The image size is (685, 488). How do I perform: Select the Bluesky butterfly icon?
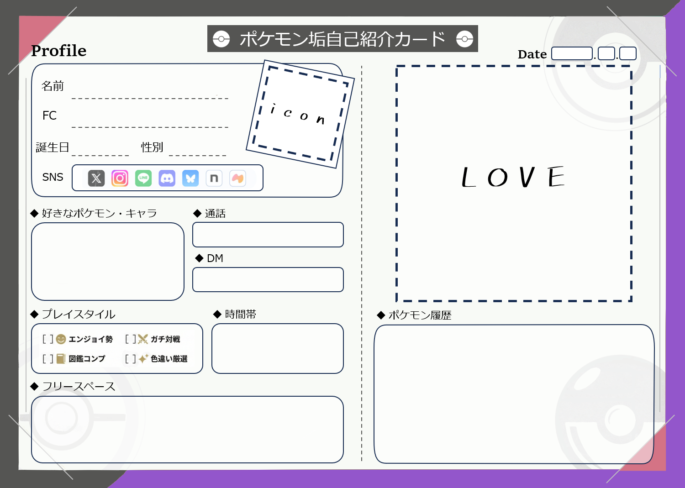[x=191, y=178]
